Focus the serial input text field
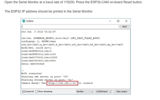The image size is (160, 100). pos(70,27)
